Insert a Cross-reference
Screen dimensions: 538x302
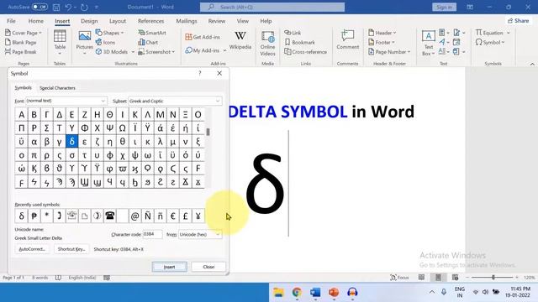(306, 52)
